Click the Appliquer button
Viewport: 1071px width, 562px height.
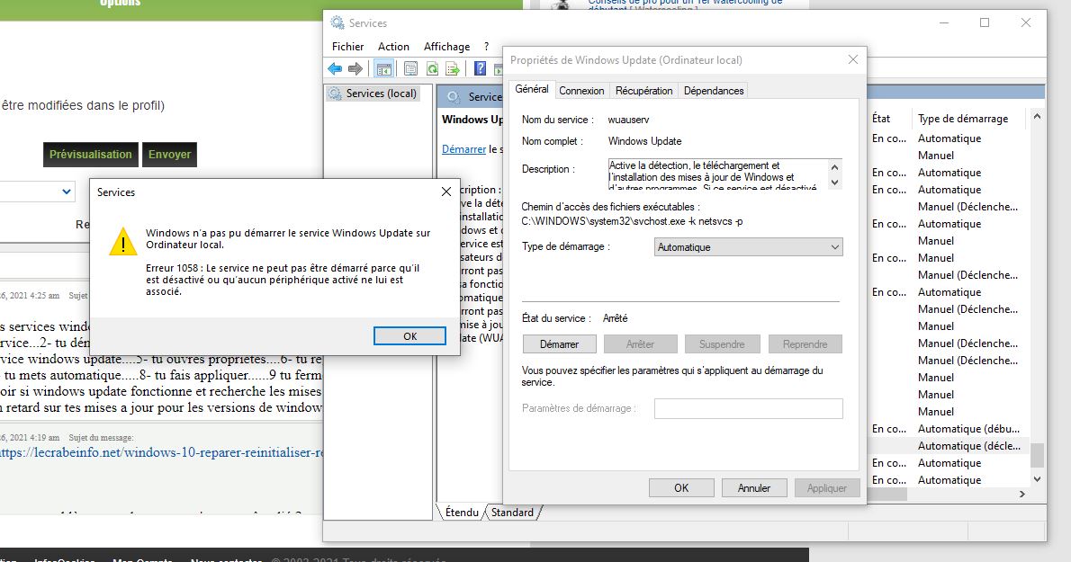click(826, 488)
